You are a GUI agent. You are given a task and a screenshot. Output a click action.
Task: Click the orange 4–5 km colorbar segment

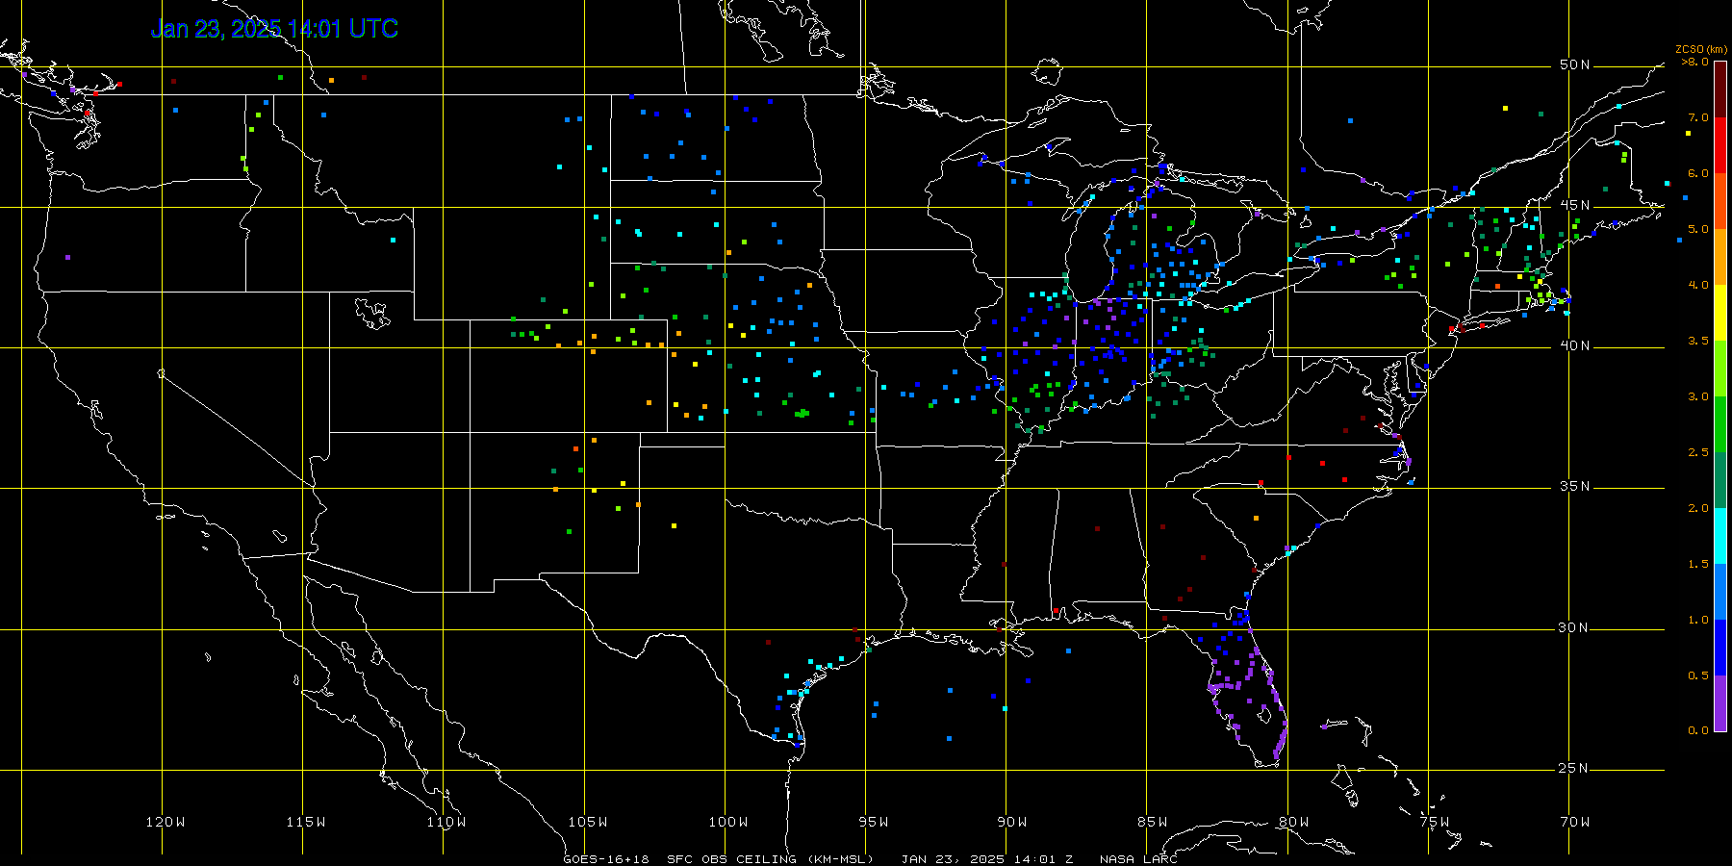pos(1720,257)
